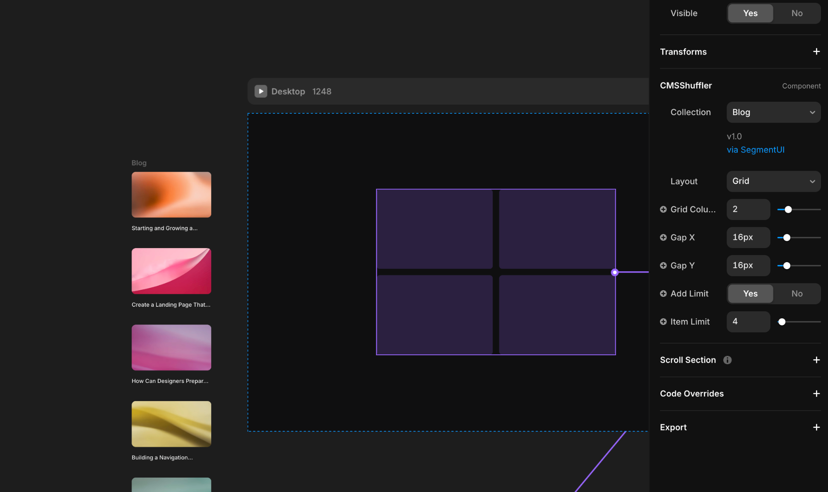The width and height of the screenshot is (828, 492).
Task: Add a Scroll Section with plus icon
Action: click(816, 360)
